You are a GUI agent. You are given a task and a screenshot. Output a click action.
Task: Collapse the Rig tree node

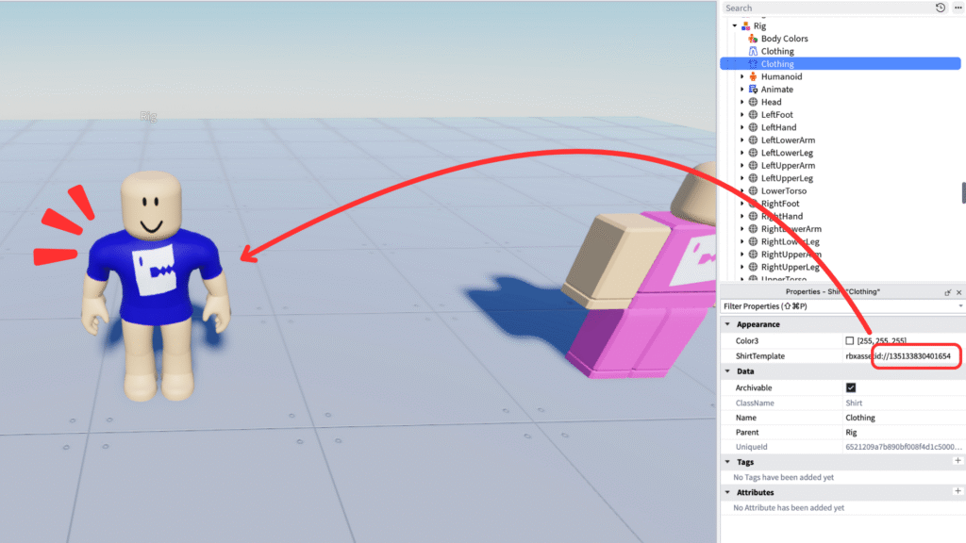click(734, 26)
